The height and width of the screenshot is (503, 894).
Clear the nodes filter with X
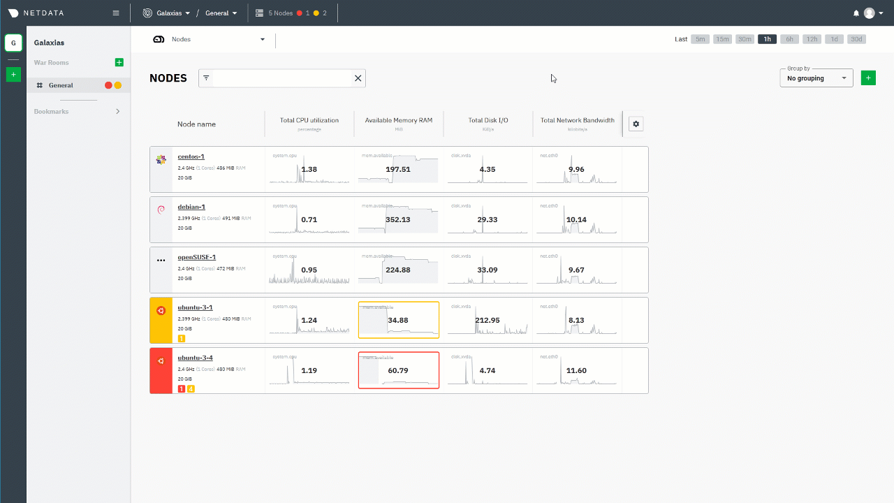pyautogui.click(x=358, y=78)
